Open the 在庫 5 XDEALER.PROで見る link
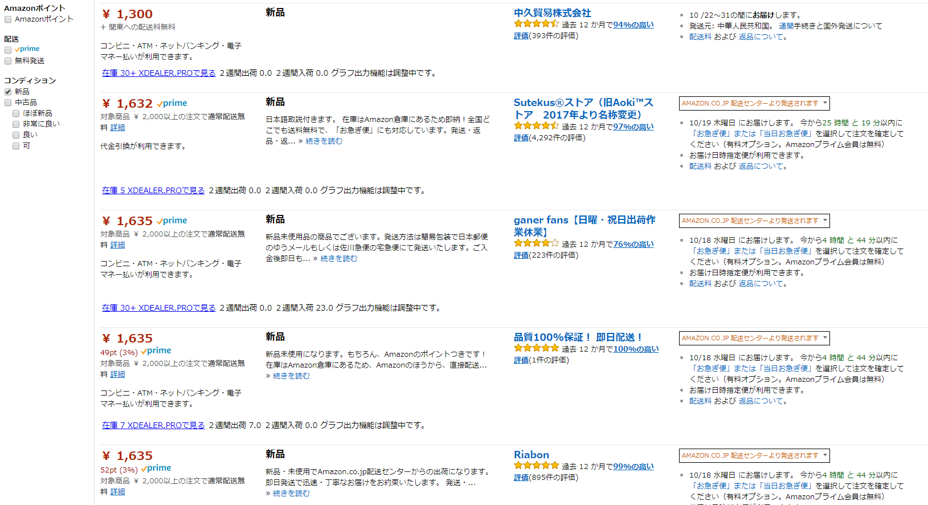Viewport: 928px width, 505px height. pyautogui.click(x=153, y=190)
